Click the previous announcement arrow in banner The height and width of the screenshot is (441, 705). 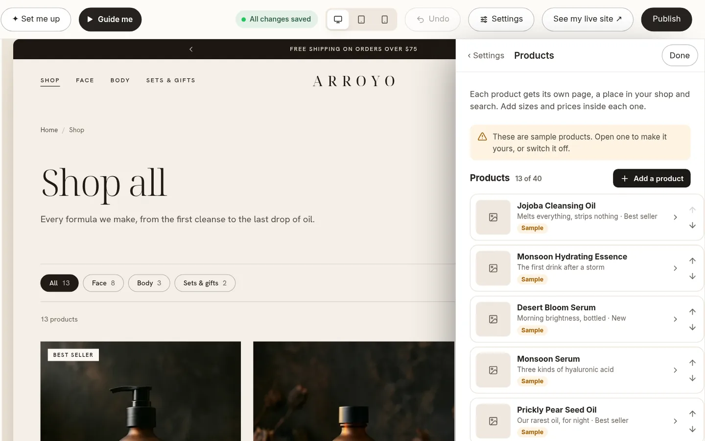click(191, 49)
